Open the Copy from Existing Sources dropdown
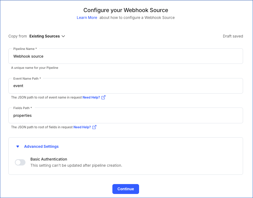This screenshot has height=198, width=253. (47, 36)
